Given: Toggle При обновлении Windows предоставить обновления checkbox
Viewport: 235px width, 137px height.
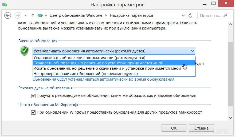Looking at the screenshot, I should tap(33, 112).
